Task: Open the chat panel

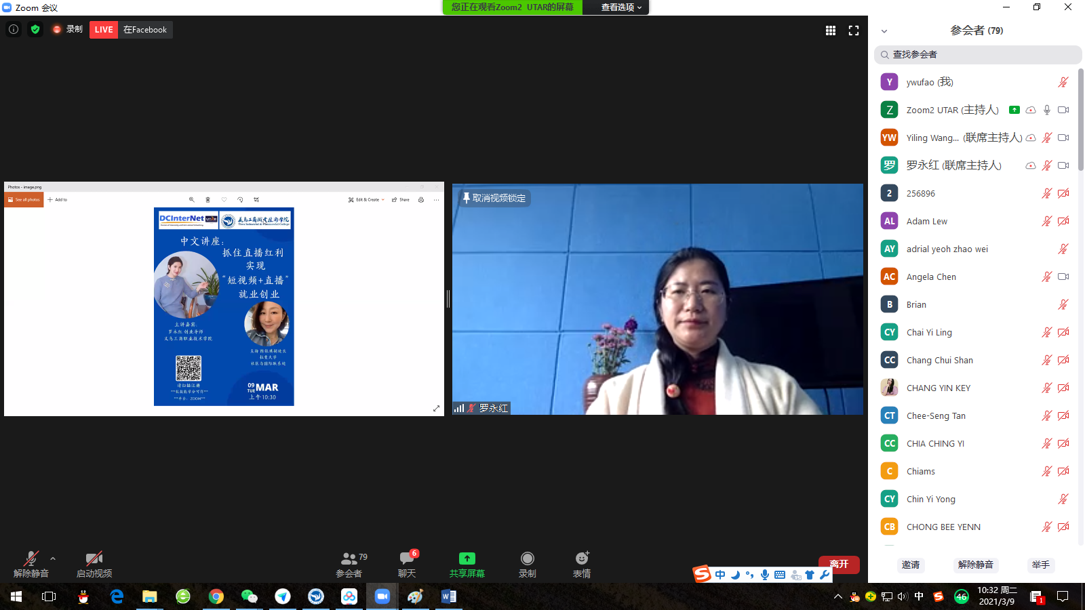Action: coord(407,564)
